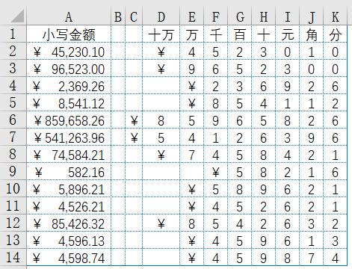Click cell containing ¥ 45,230.10
Image resolution: width=352 pixels, height=269 pixels.
pyautogui.click(x=69, y=52)
